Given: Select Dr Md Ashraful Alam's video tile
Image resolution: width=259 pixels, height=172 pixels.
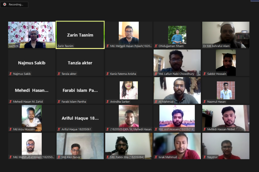Looking at the screenshot, I should point(226,35).
